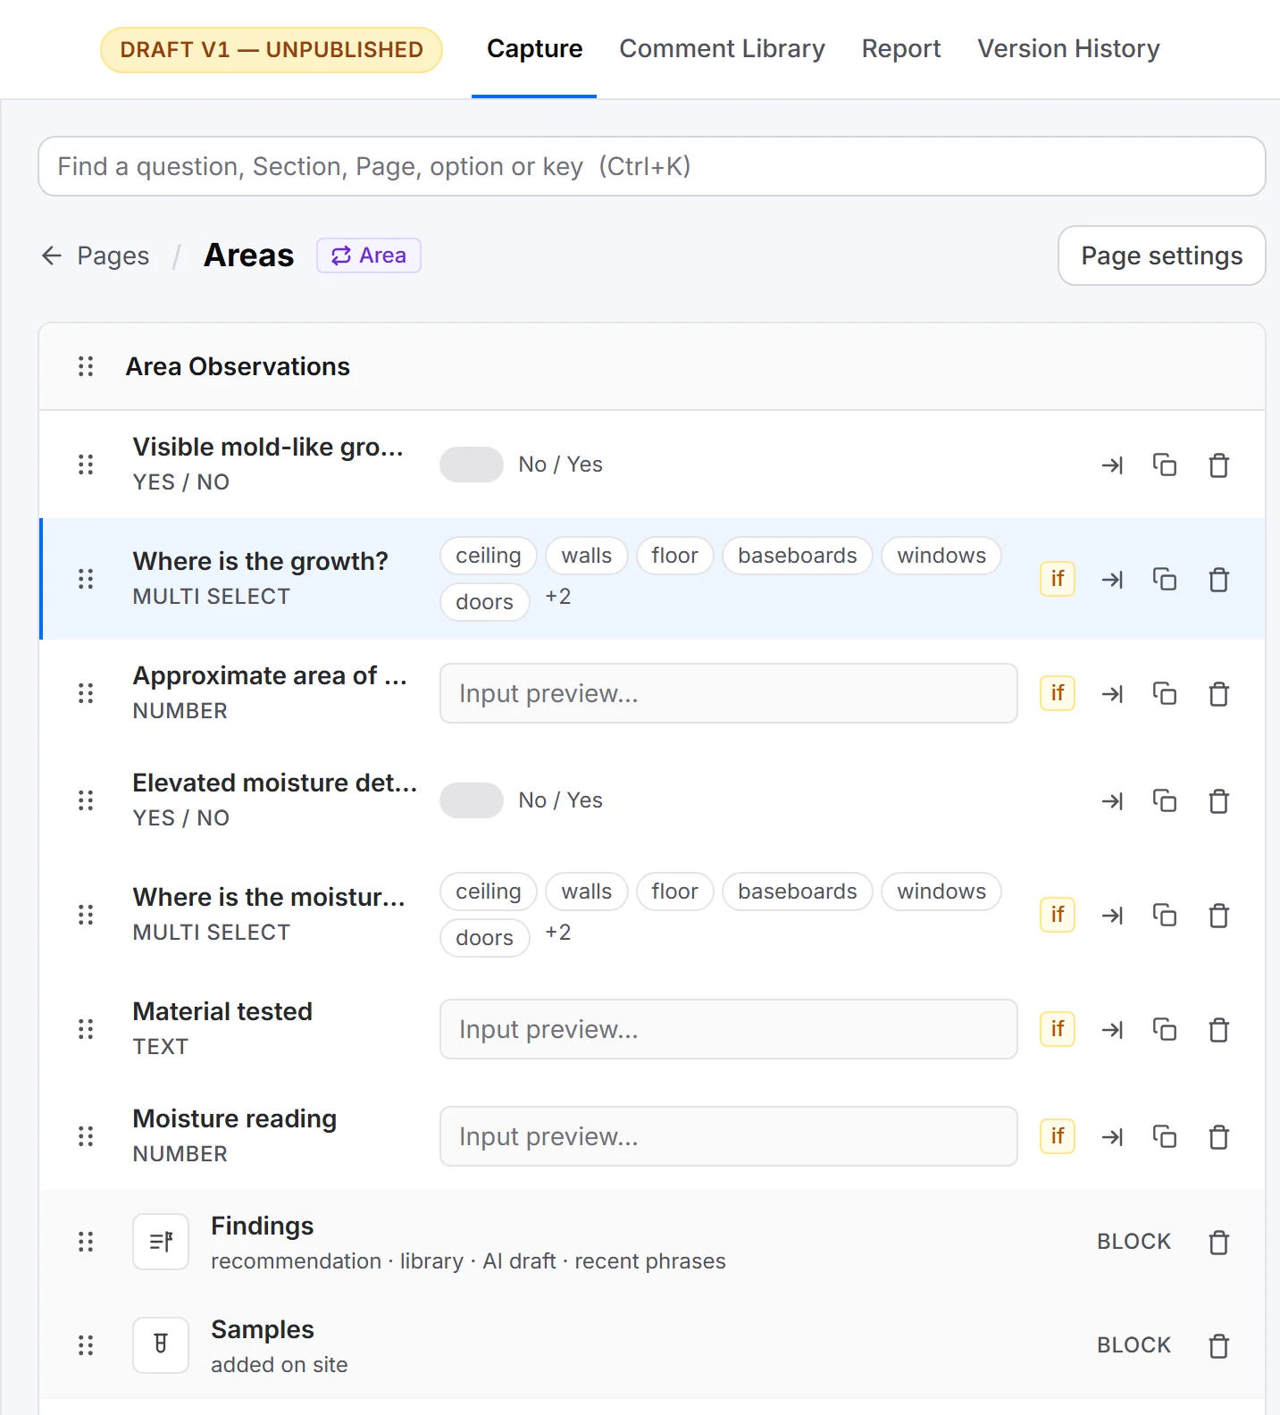Click the Findings block icon

click(161, 1241)
